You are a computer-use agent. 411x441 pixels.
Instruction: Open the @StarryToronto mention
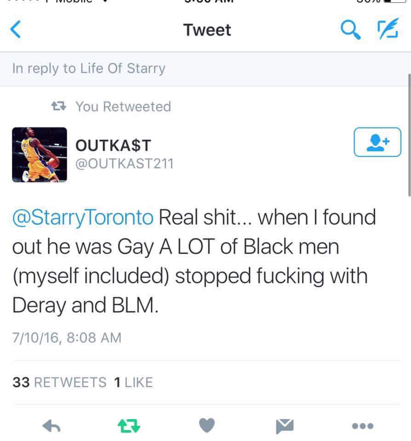tap(83, 217)
